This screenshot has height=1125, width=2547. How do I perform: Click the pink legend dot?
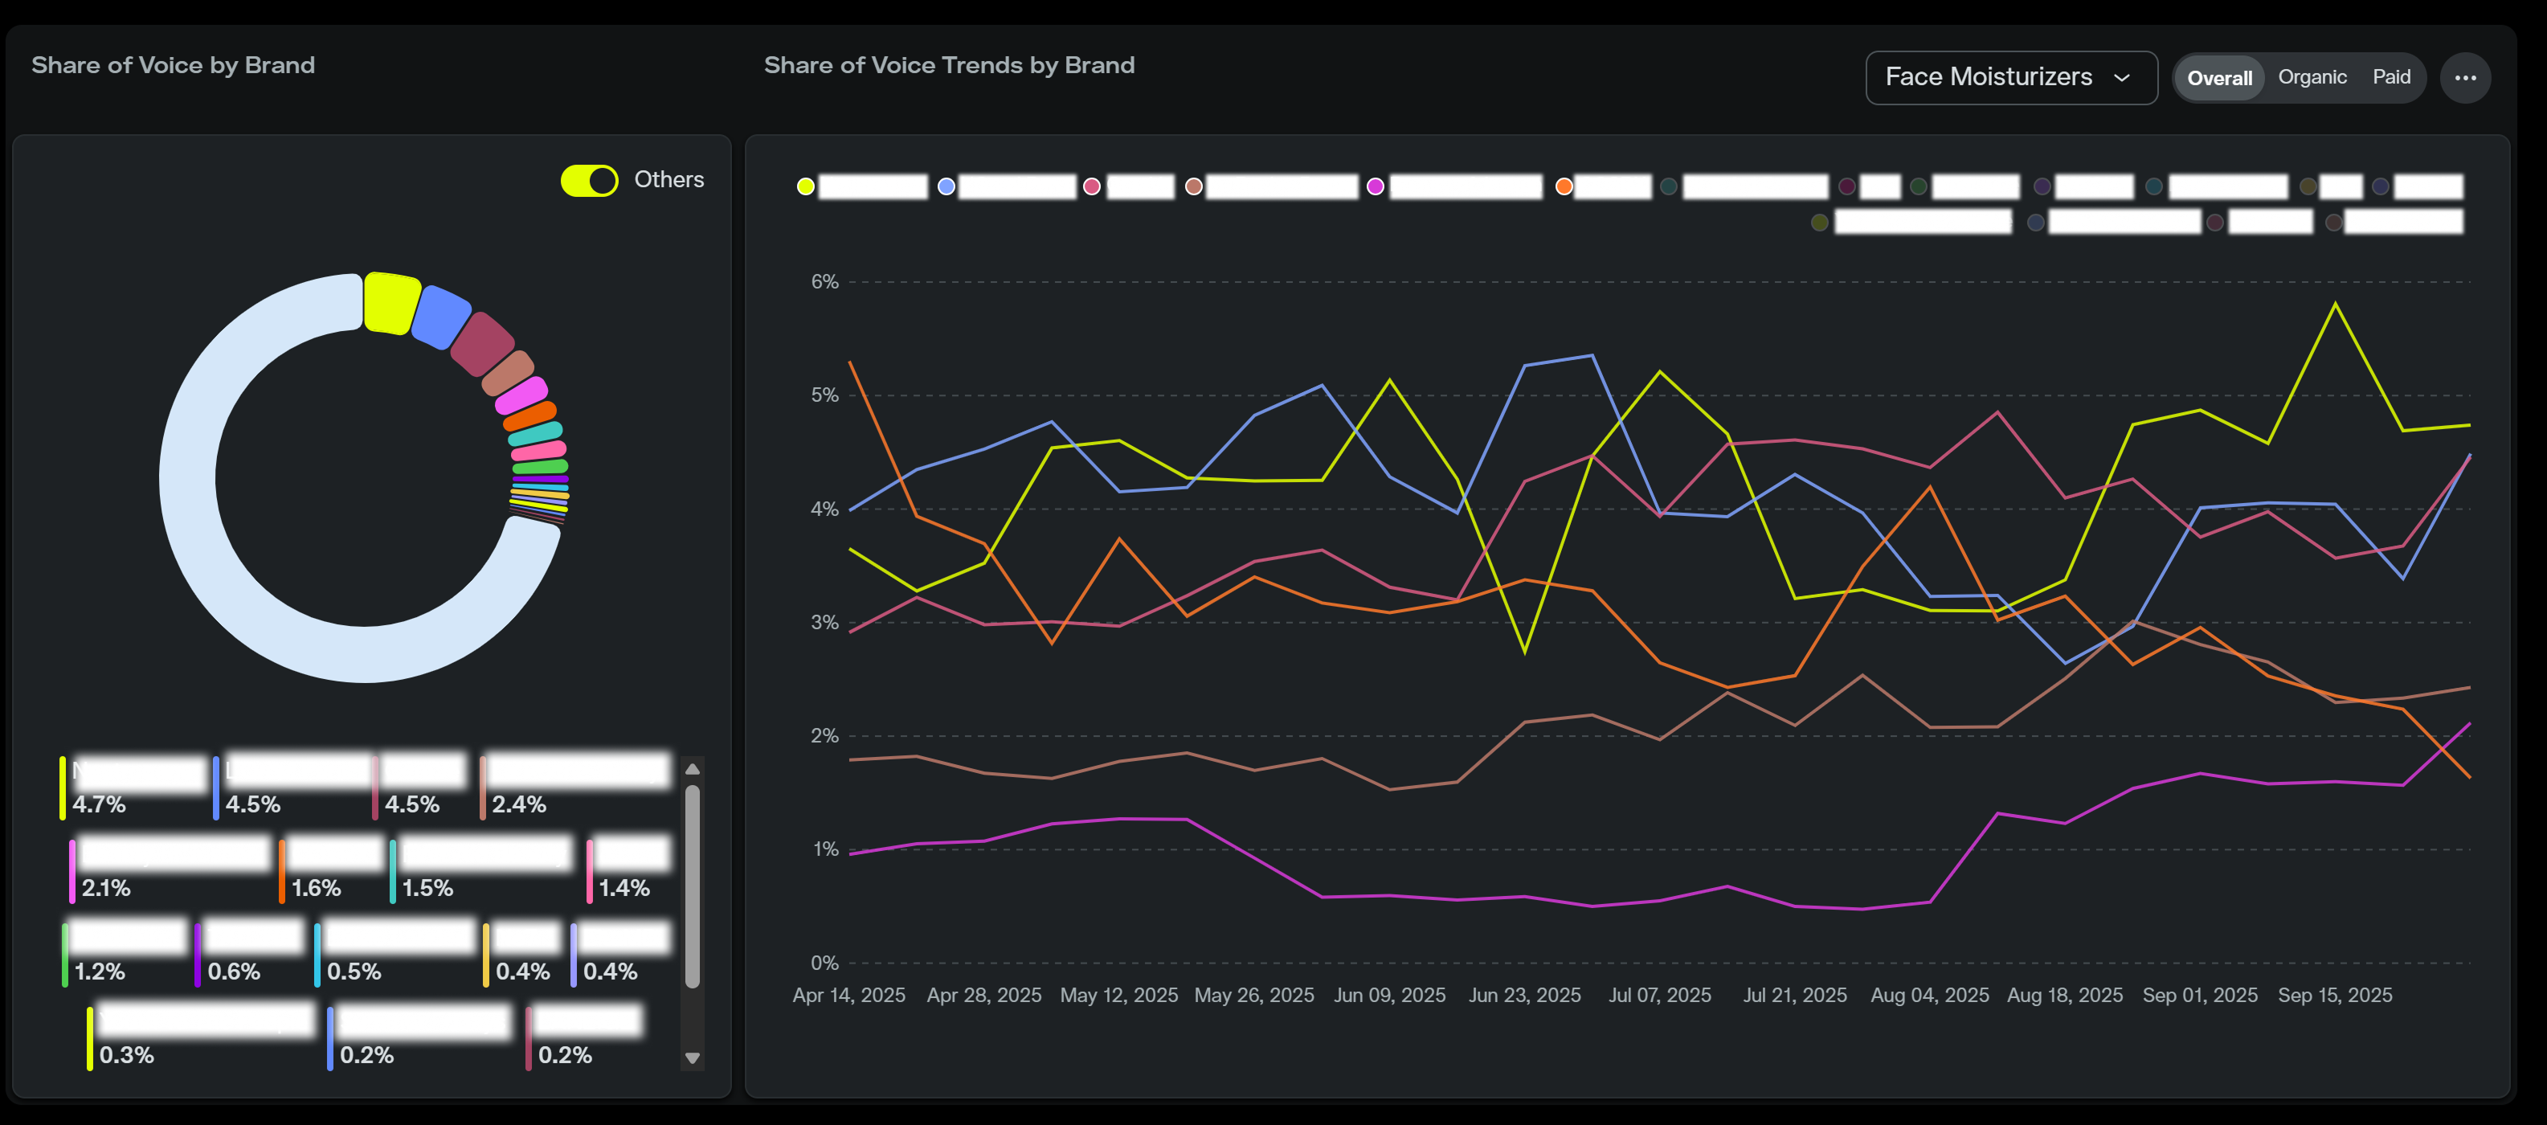1092,187
